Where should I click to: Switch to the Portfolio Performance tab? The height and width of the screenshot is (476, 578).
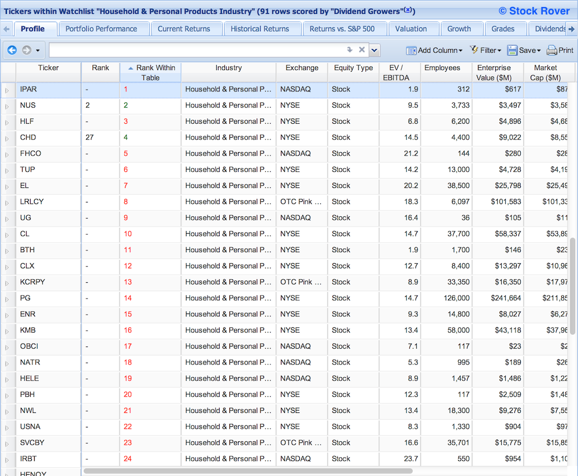[104, 29]
